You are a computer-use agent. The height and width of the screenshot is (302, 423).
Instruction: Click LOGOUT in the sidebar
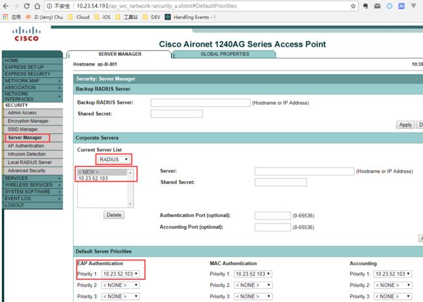pyautogui.click(x=14, y=205)
